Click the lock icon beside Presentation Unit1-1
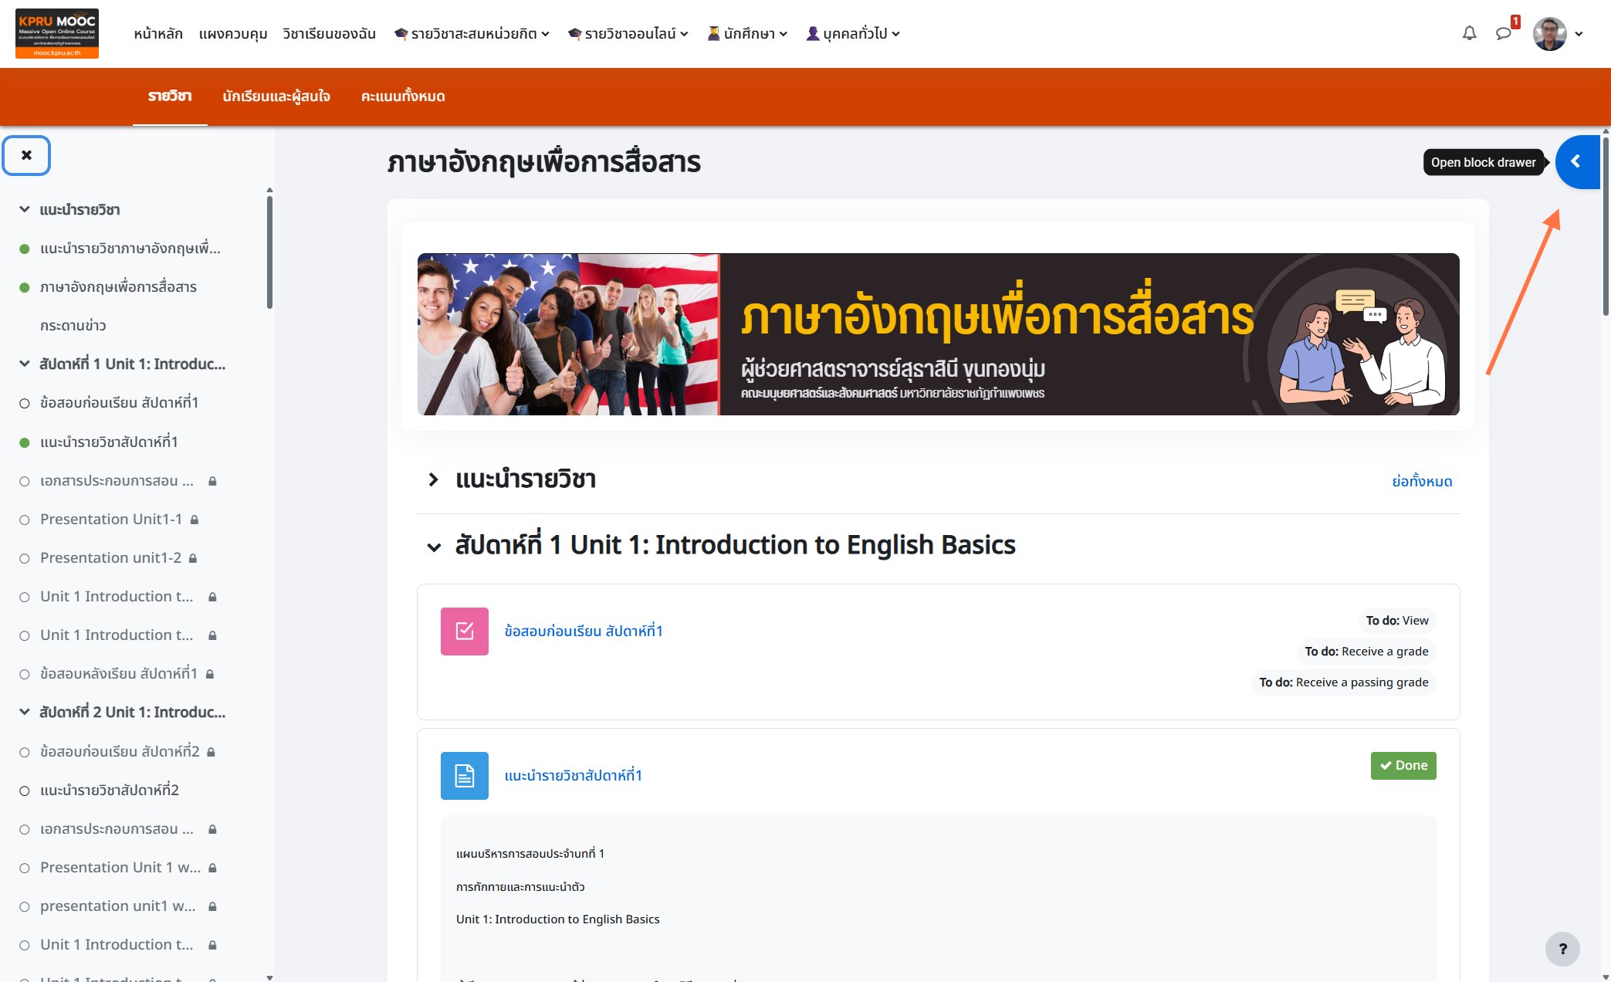 195,520
